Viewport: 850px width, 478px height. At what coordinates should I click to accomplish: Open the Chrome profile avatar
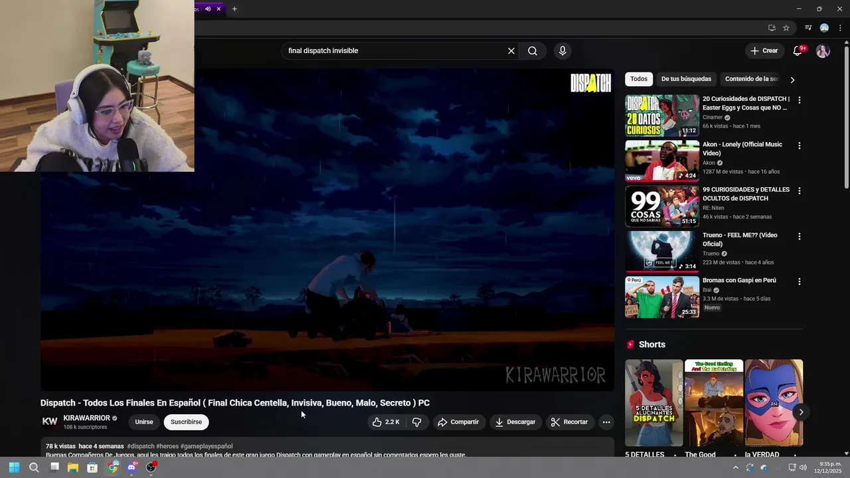pyautogui.click(x=824, y=28)
